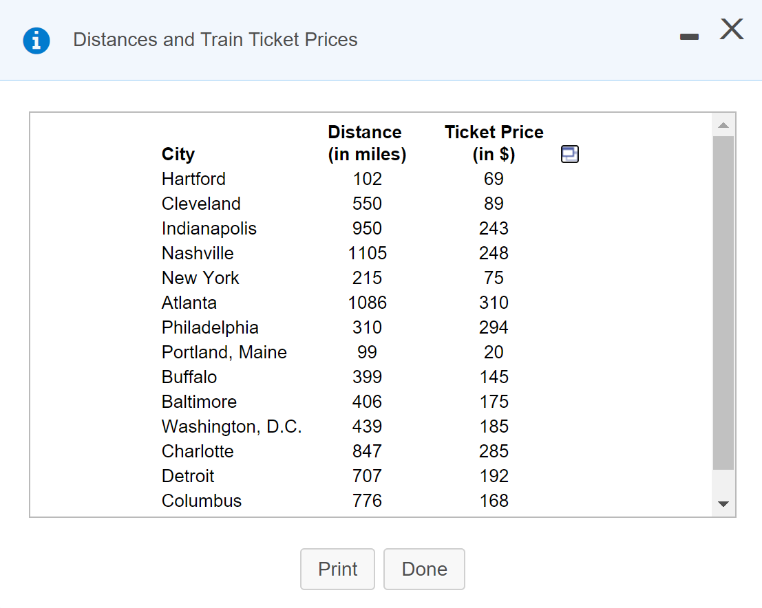Select the Hartford city row
762x608 pixels.
[x=193, y=179]
